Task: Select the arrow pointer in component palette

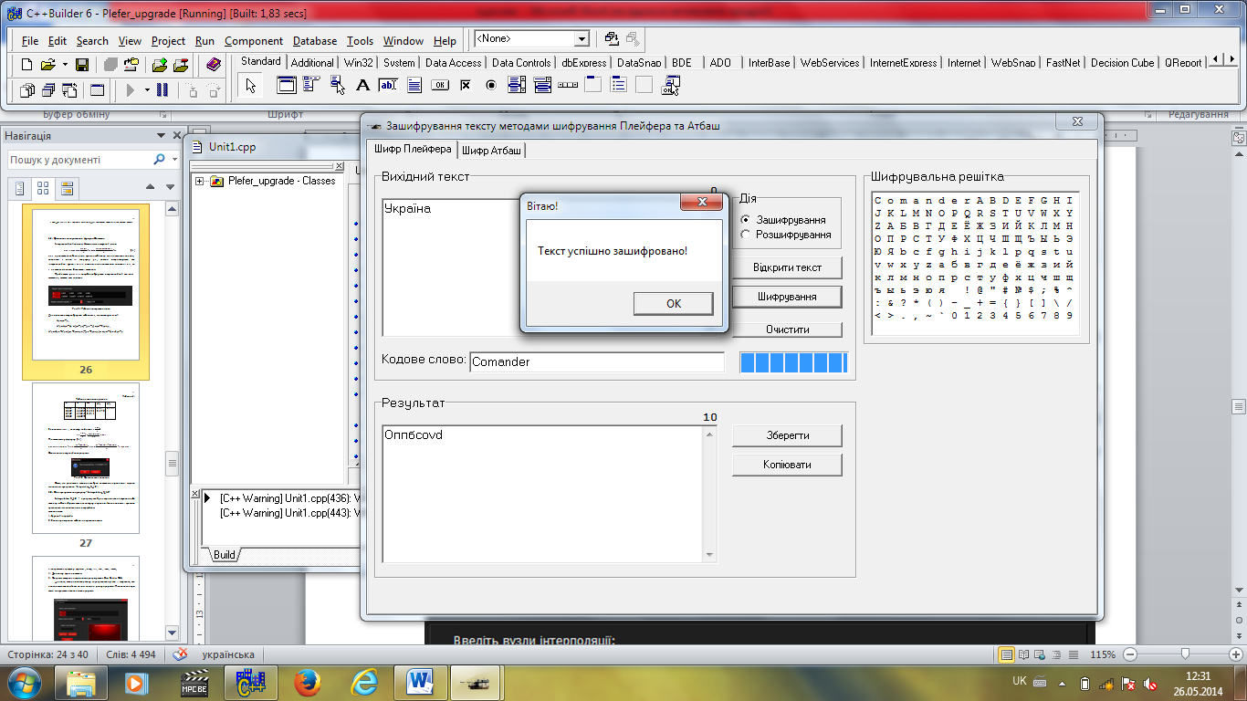Action: click(x=251, y=85)
